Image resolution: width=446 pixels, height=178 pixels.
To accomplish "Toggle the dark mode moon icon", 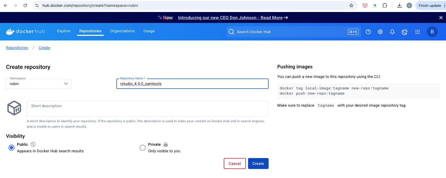I will [x=405, y=32].
